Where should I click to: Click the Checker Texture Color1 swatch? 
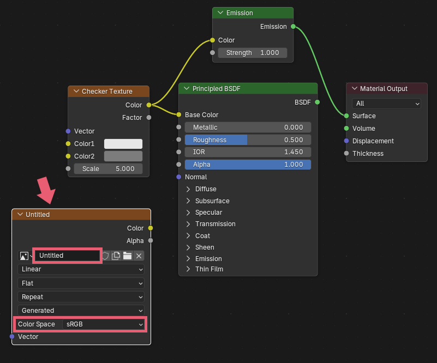point(123,144)
